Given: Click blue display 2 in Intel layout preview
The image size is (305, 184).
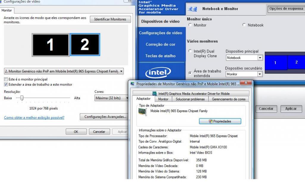Looking at the screenshot, I should click(x=296, y=62).
